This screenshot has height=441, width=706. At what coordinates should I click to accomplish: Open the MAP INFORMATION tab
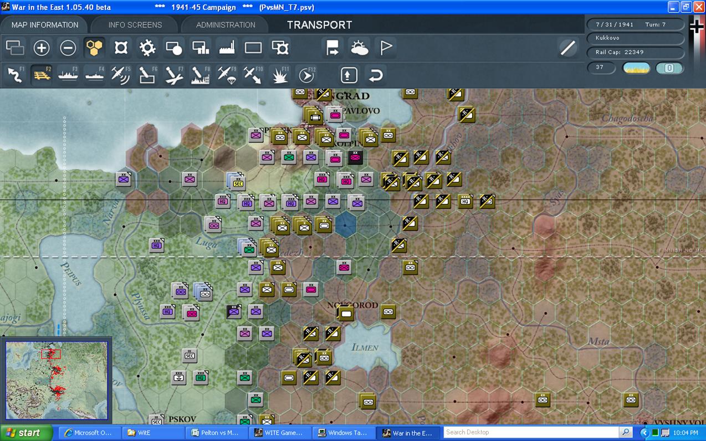[45, 25]
